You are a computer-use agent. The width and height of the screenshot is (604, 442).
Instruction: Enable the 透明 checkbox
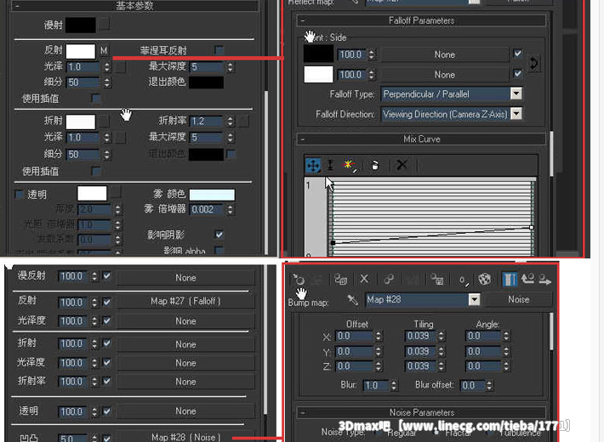click(x=19, y=195)
